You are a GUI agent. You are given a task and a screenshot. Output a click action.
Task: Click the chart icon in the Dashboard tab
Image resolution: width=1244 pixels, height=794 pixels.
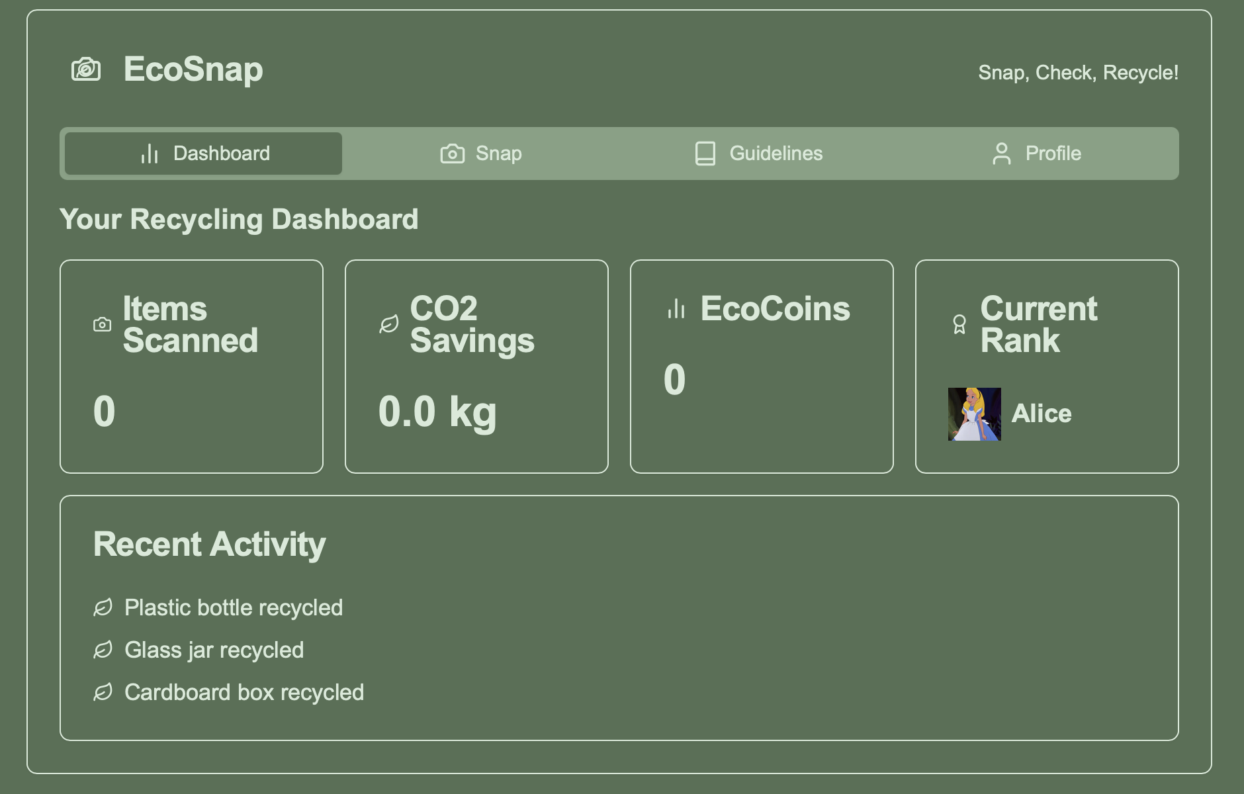148,153
